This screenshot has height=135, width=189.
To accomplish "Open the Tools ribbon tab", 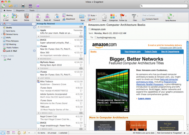I will pyautogui.click(x=32, y=10).
